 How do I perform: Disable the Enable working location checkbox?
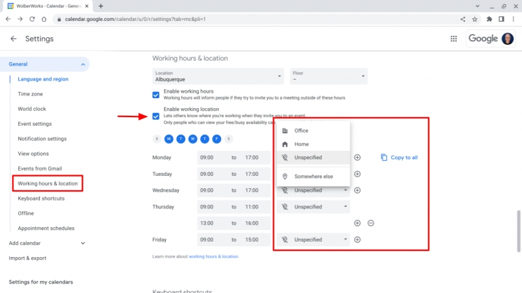click(157, 116)
